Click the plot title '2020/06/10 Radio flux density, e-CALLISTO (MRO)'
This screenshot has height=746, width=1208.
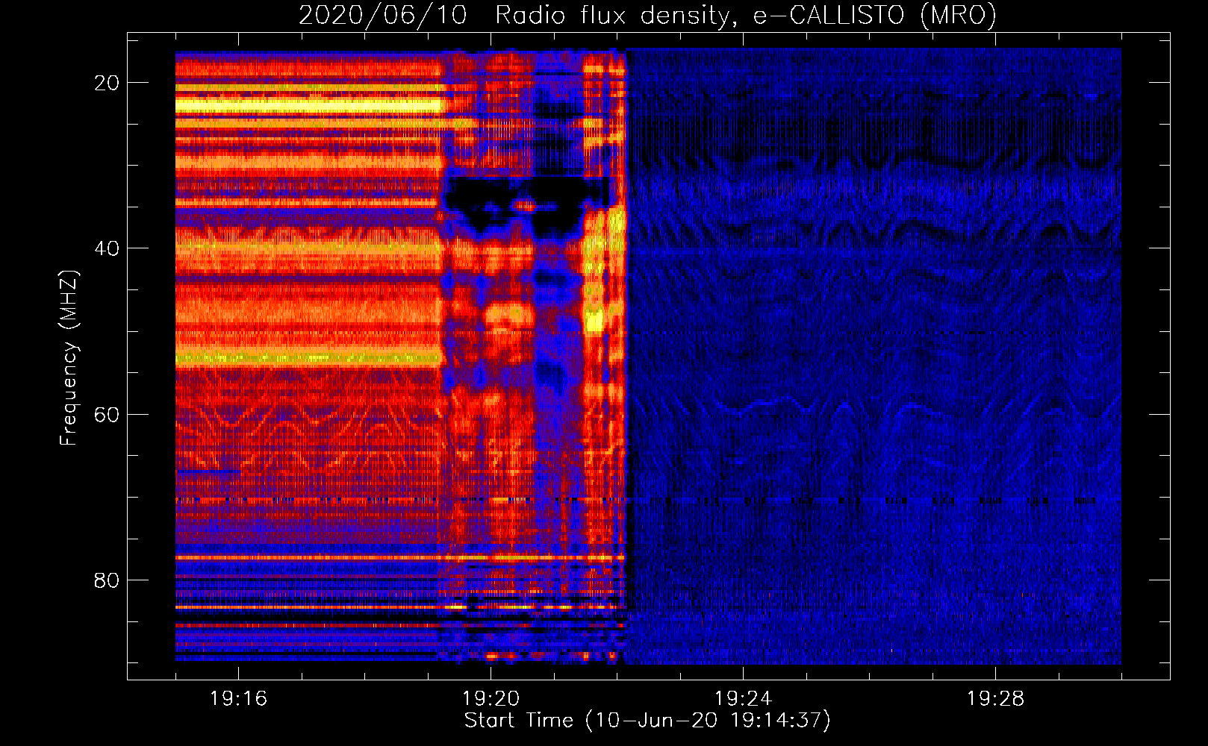tap(647, 15)
